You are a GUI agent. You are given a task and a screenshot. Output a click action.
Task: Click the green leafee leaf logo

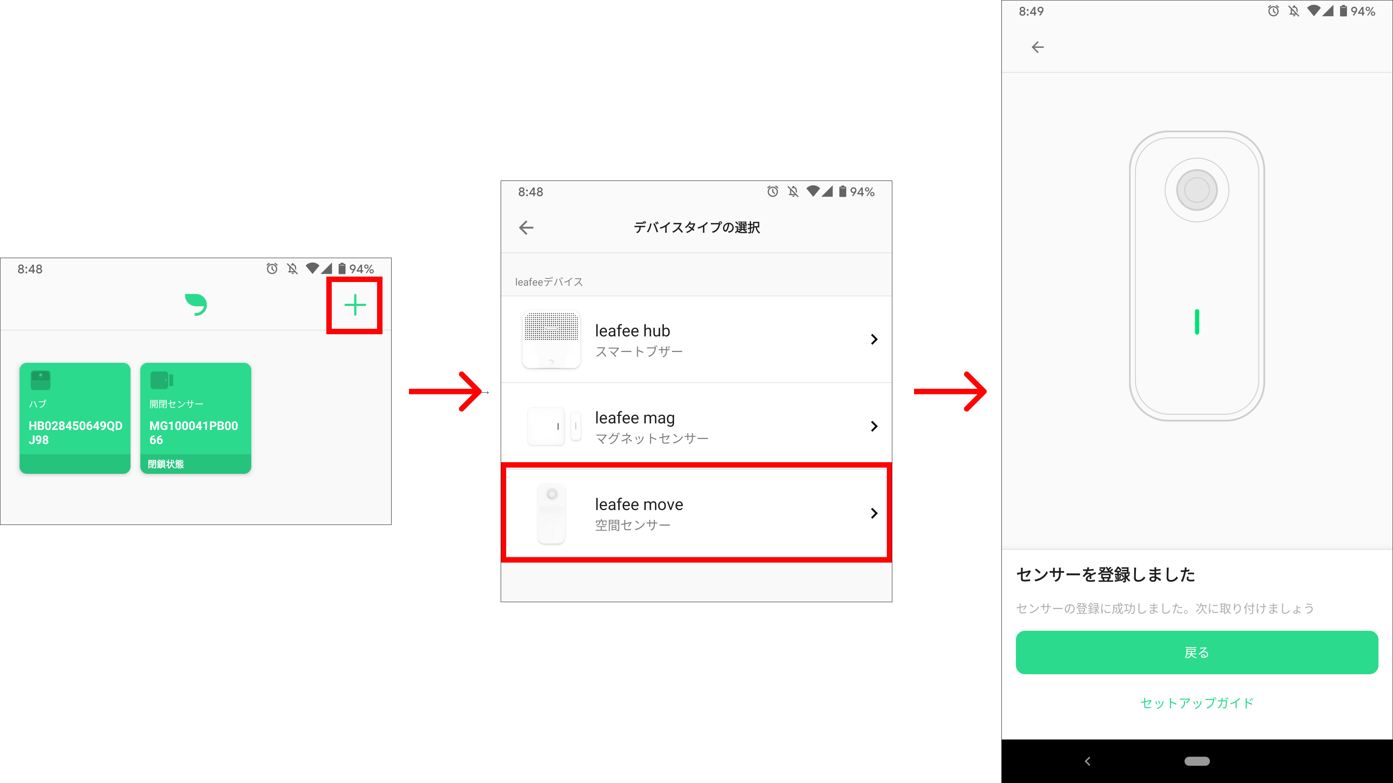[x=196, y=304]
